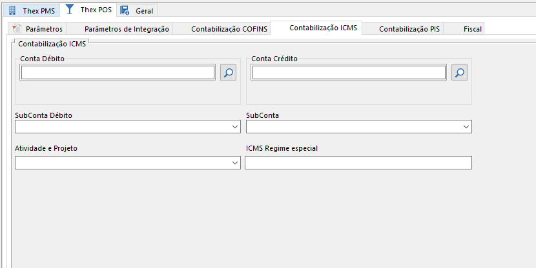This screenshot has width=536, height=268.
Task: Switch to Parâmetros de Integração tab
Action: (x=127, y=29)
